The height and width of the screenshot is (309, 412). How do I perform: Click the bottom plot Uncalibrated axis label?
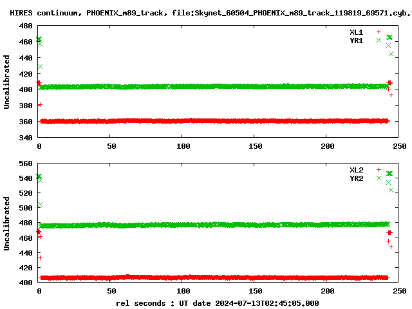(6, 223)
